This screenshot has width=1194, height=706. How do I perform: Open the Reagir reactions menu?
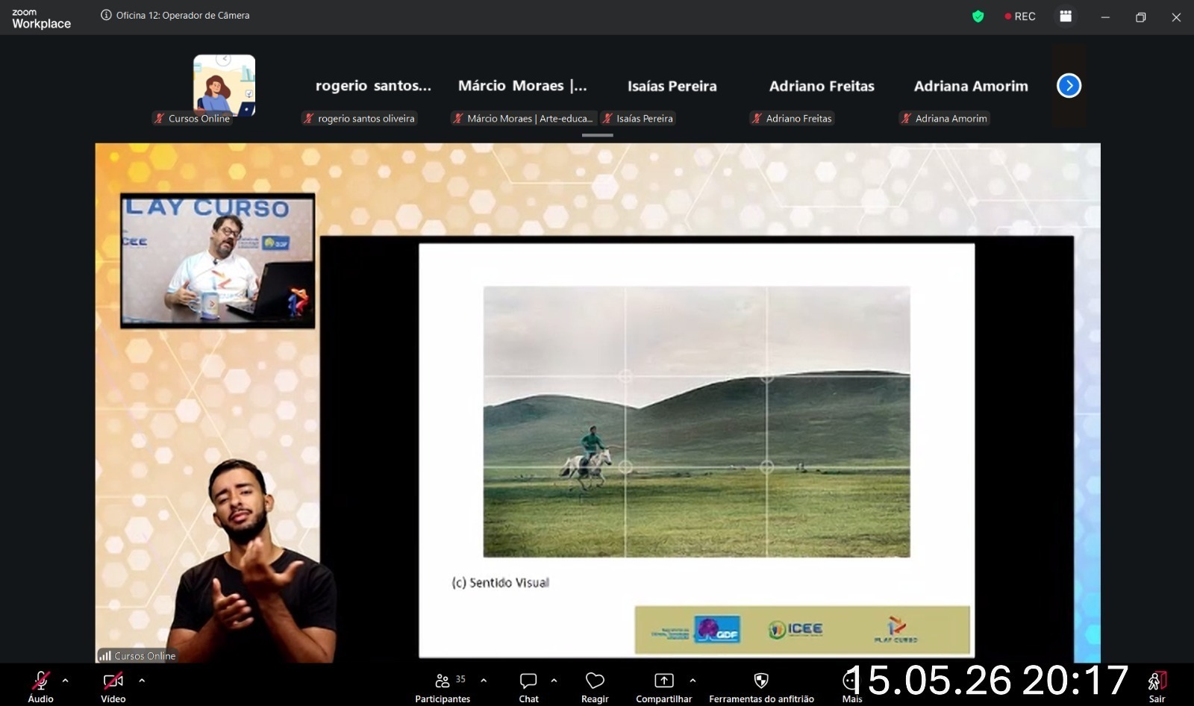595,687
